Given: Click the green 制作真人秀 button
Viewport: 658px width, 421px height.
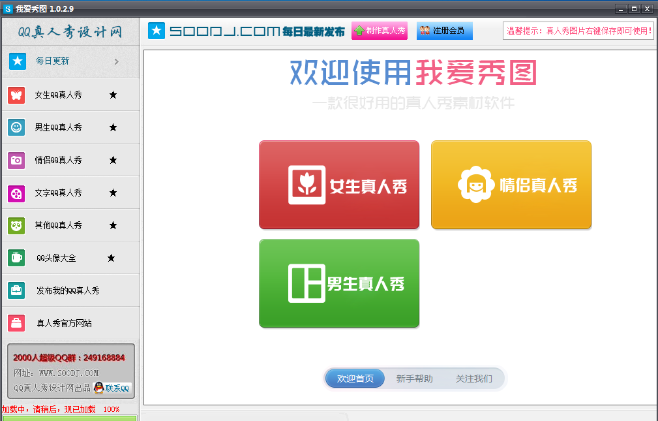Looking at the screenshot, I should click(x=379, y=30).
